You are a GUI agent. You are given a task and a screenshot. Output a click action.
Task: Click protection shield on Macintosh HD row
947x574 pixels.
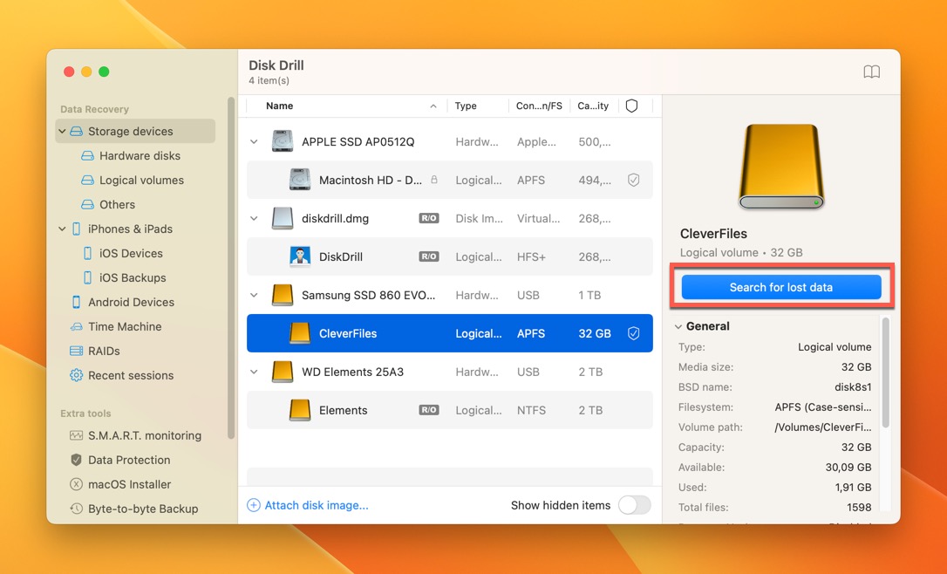[x=633, y=180]
